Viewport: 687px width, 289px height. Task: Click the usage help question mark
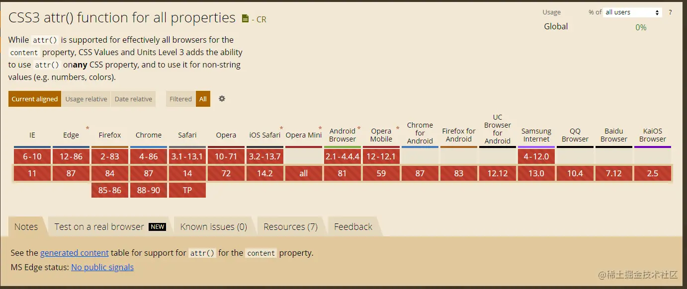pos(670,12)
